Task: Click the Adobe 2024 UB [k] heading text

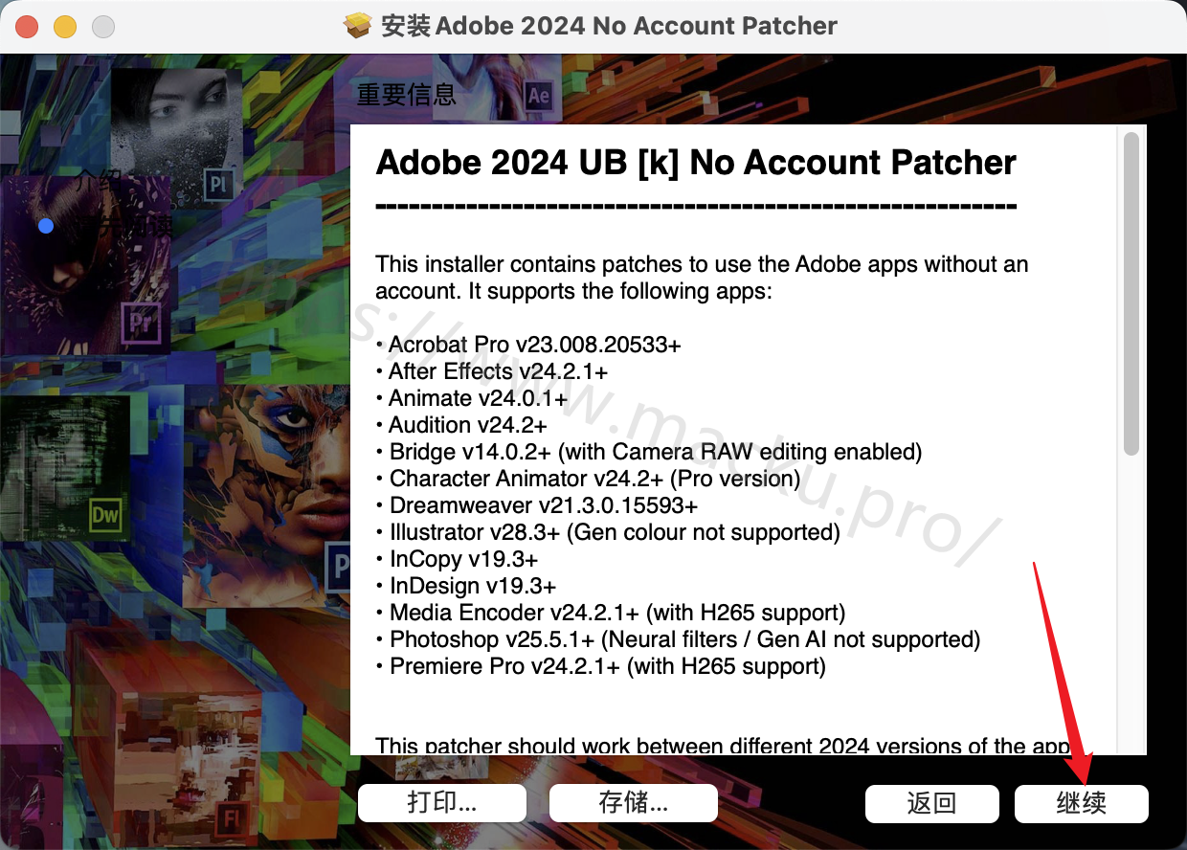Action: coord(696,163)
